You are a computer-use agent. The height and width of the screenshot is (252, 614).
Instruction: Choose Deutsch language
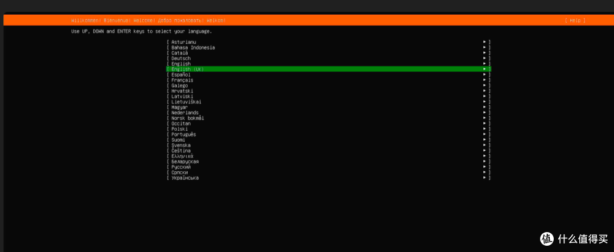pyautogui.click(x=329, y=59)
